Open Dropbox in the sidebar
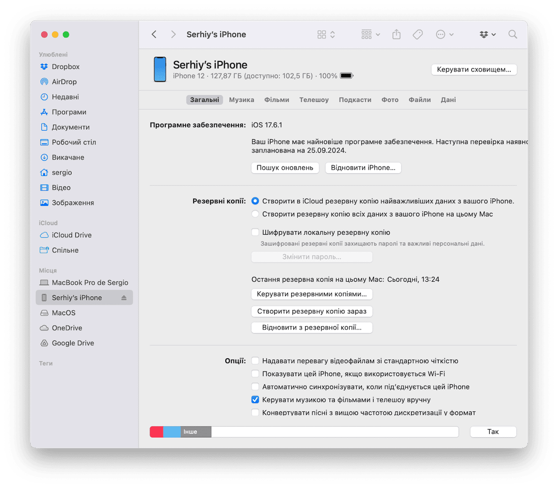The width and height of the screenshot is (558, 488). (x=84, y=67)
